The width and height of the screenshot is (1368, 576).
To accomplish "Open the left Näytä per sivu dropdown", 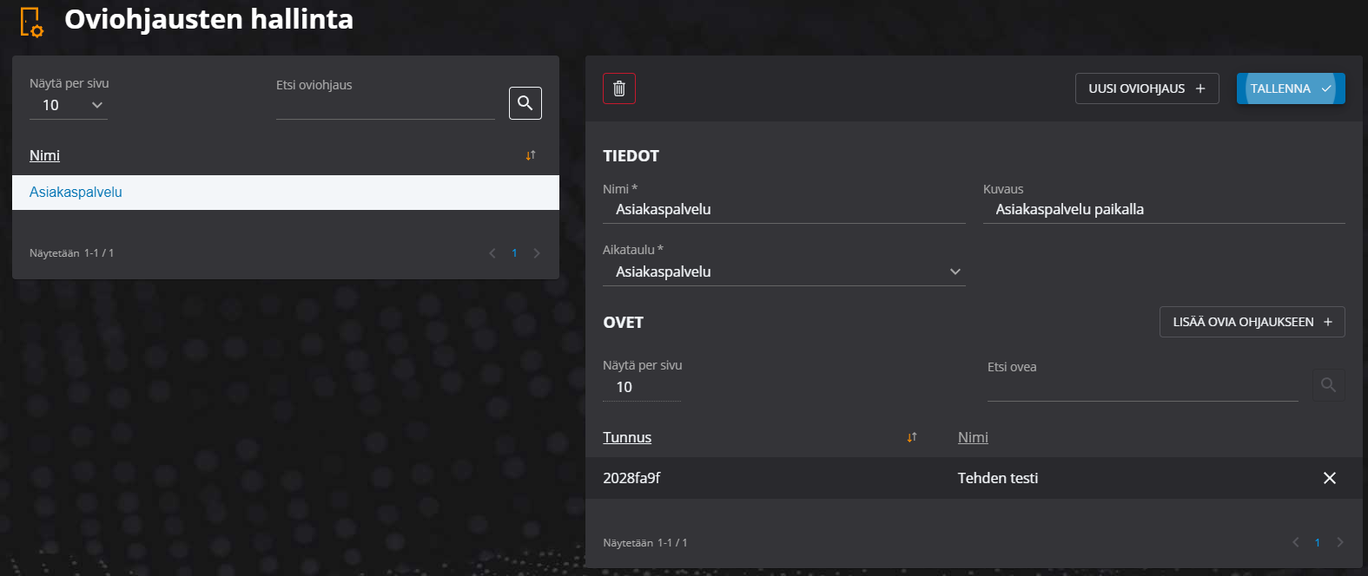I will 69,105.
